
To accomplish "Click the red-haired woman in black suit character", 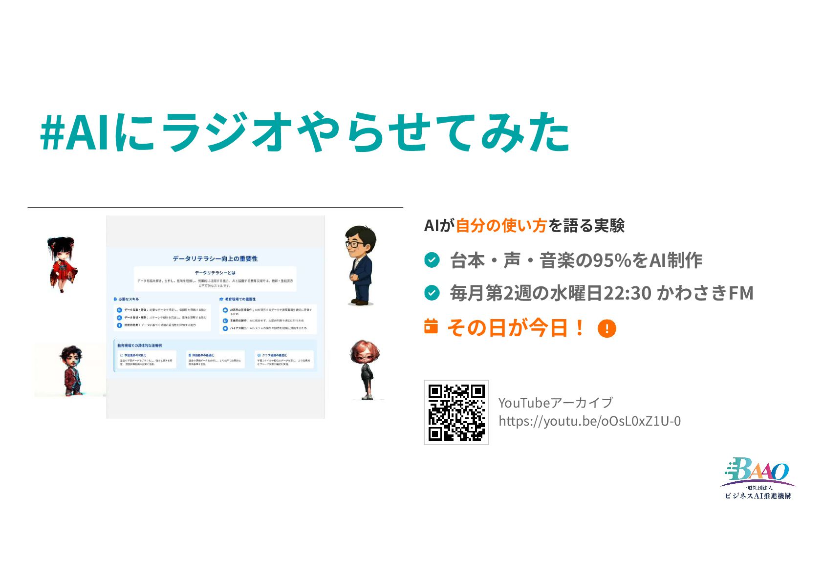I will [366, 370].
